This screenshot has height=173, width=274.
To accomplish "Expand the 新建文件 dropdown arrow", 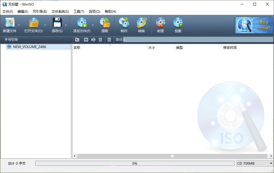I will [x=19, y=25].
